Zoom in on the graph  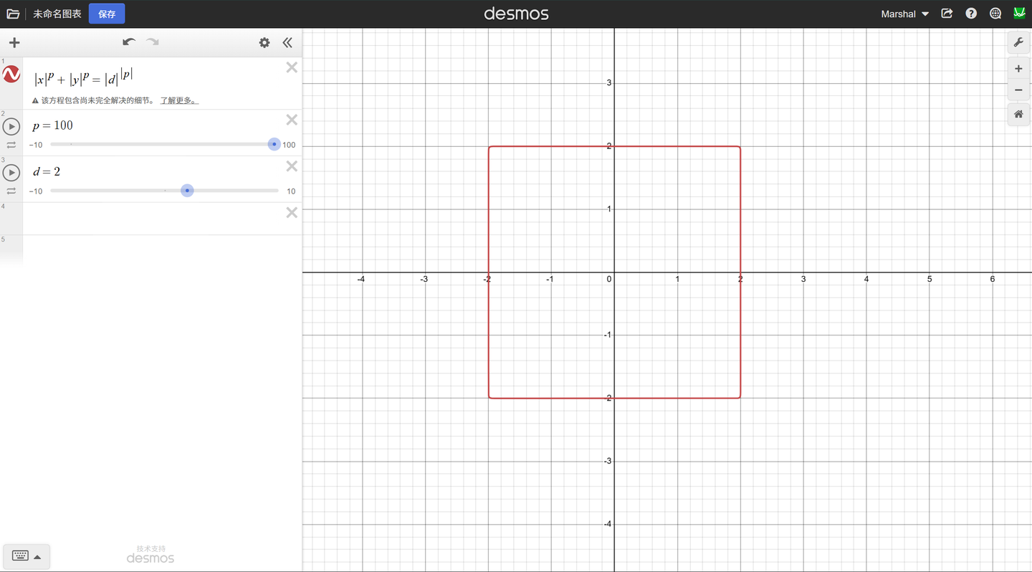click(1018, 69)
